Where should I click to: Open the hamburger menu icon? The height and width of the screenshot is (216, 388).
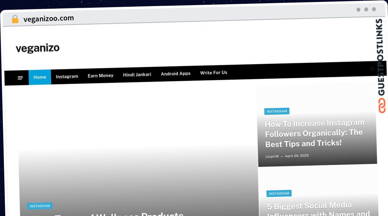point(20,78)
